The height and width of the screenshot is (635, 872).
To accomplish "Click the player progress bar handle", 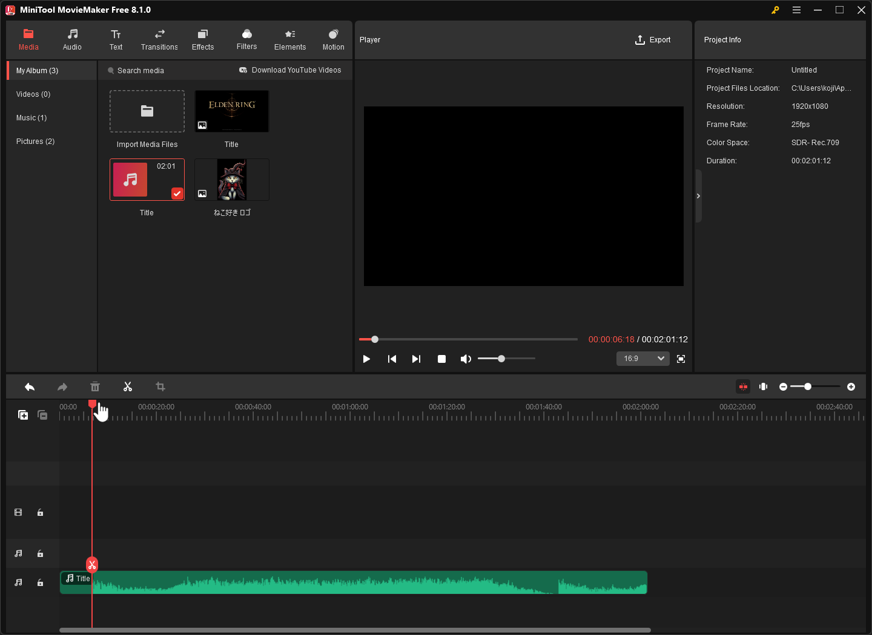I will pyautogui.click(x=375, y=339).
